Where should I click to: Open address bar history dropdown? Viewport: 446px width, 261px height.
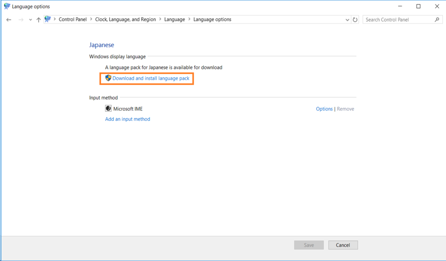(347, 20)
